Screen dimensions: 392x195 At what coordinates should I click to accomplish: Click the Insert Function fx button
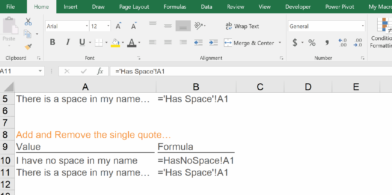[x=101, y=71]
